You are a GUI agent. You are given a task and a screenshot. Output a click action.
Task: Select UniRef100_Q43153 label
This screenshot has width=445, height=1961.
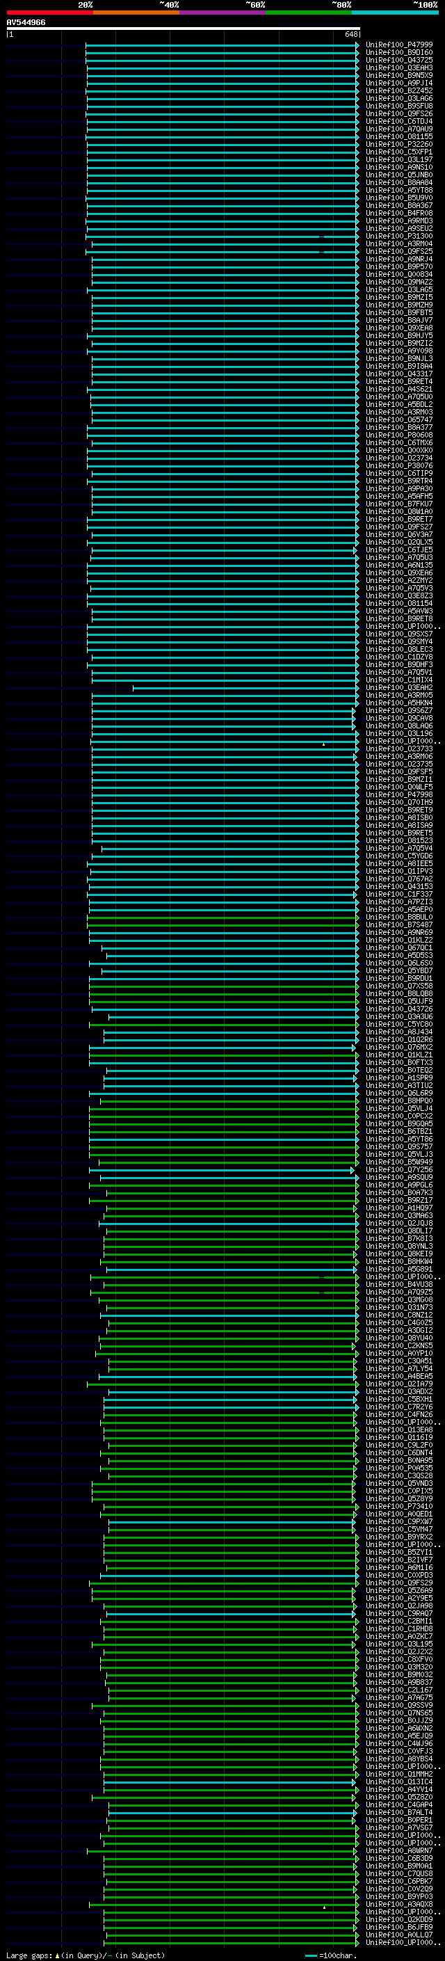click(x=399, y=886)
